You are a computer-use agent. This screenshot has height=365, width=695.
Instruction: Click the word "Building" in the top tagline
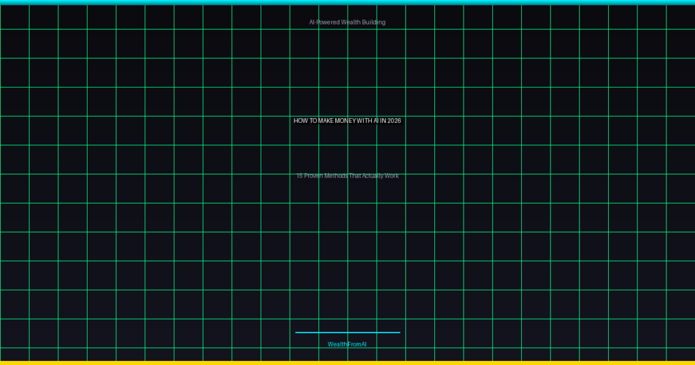tap(374, 22)
